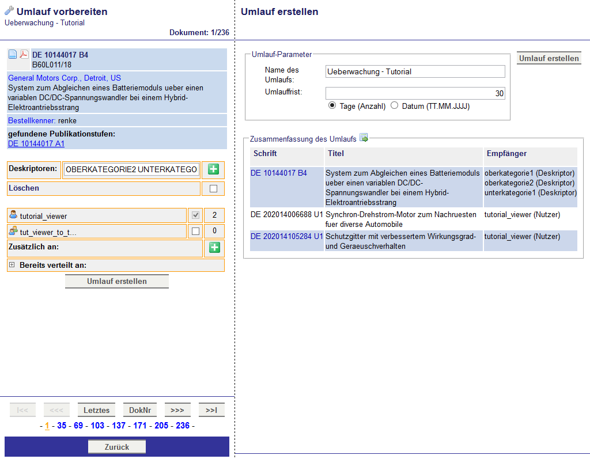Click the Umlauffrist input field

415,93
